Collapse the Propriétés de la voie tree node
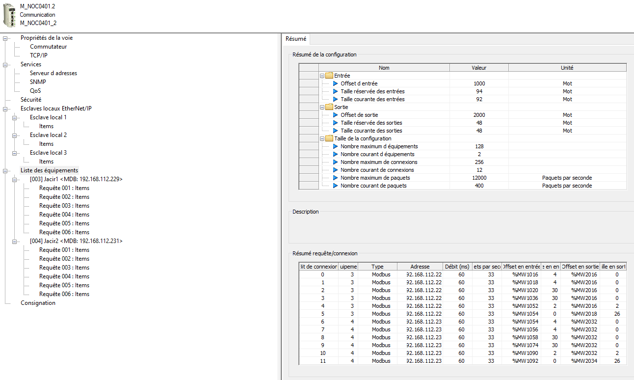This screenshot has height=380, width=634. point(5,38)
